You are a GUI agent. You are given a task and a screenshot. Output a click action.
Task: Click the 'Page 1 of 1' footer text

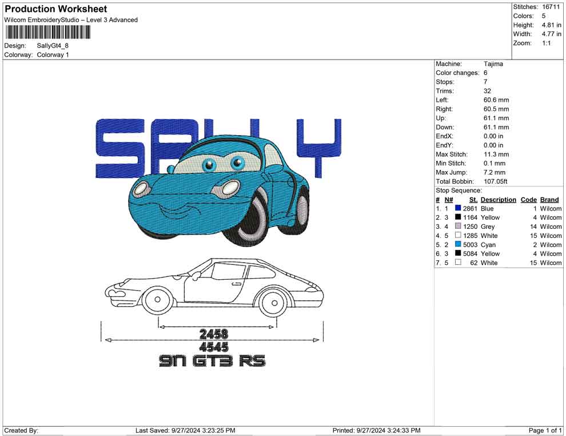click(x=545, y=430)
